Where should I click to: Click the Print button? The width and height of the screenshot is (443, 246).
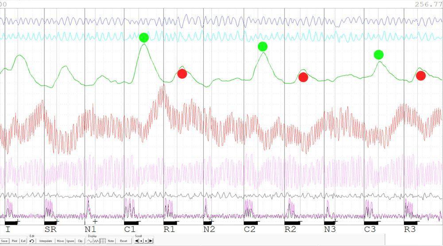[15, 241]
